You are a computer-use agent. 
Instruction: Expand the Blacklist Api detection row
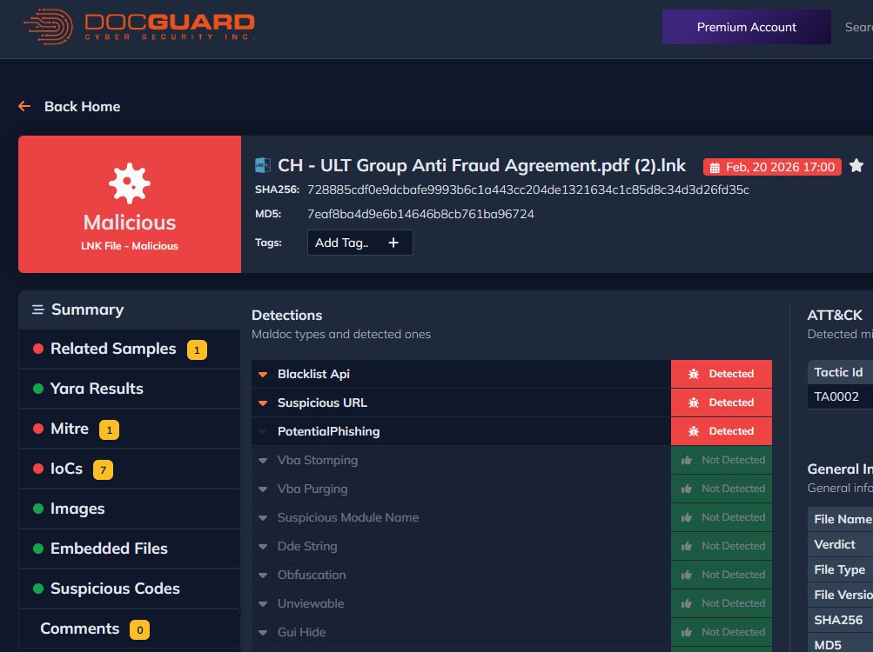263,375
